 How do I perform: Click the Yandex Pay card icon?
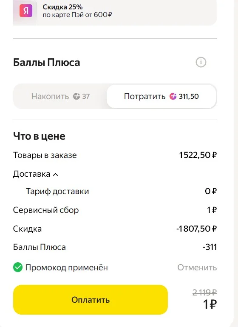pos(26,11)
